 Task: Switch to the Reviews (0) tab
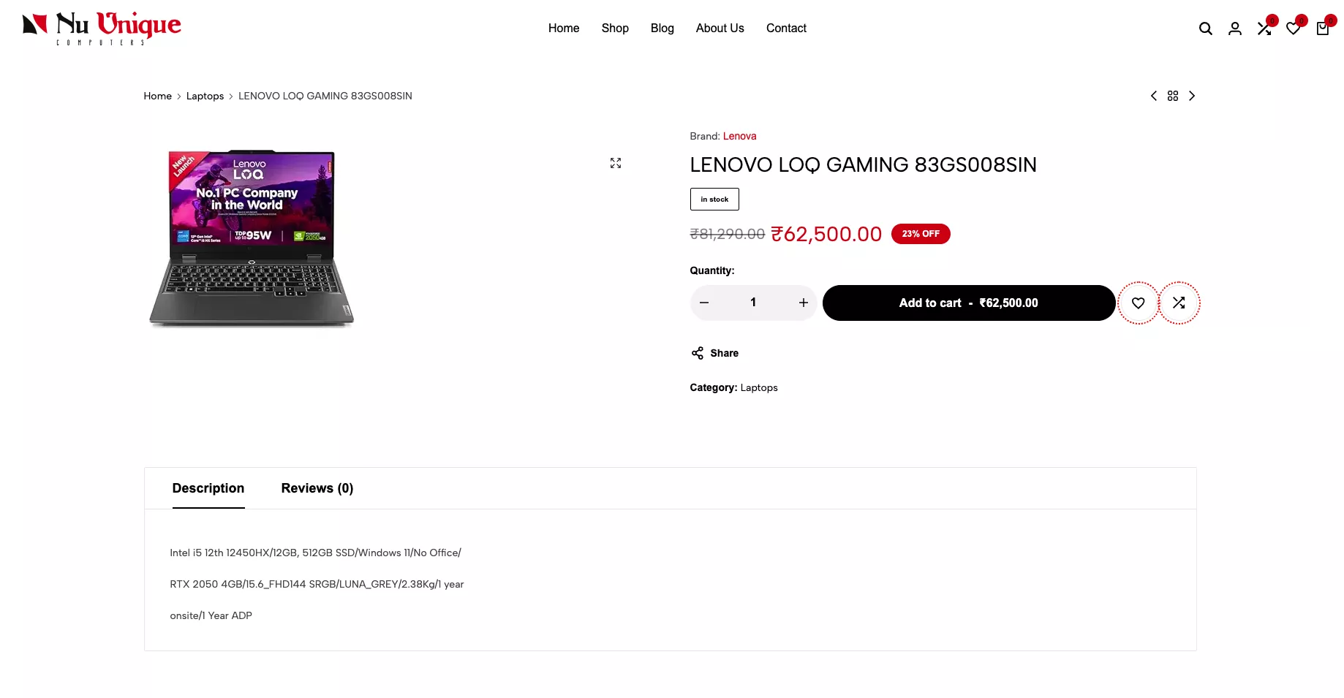point(317,488)
